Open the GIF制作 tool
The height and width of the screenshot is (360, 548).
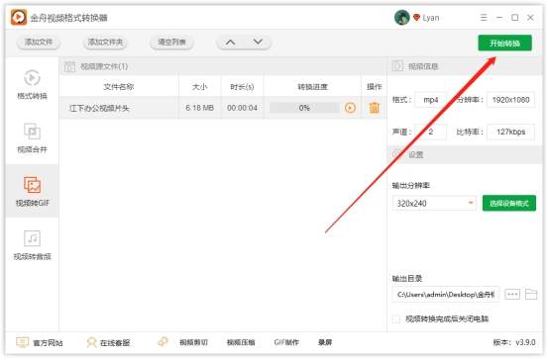click(x=286, y=342)
